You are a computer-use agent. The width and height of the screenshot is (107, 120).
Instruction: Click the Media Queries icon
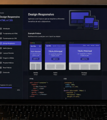(x=1, y=48)
